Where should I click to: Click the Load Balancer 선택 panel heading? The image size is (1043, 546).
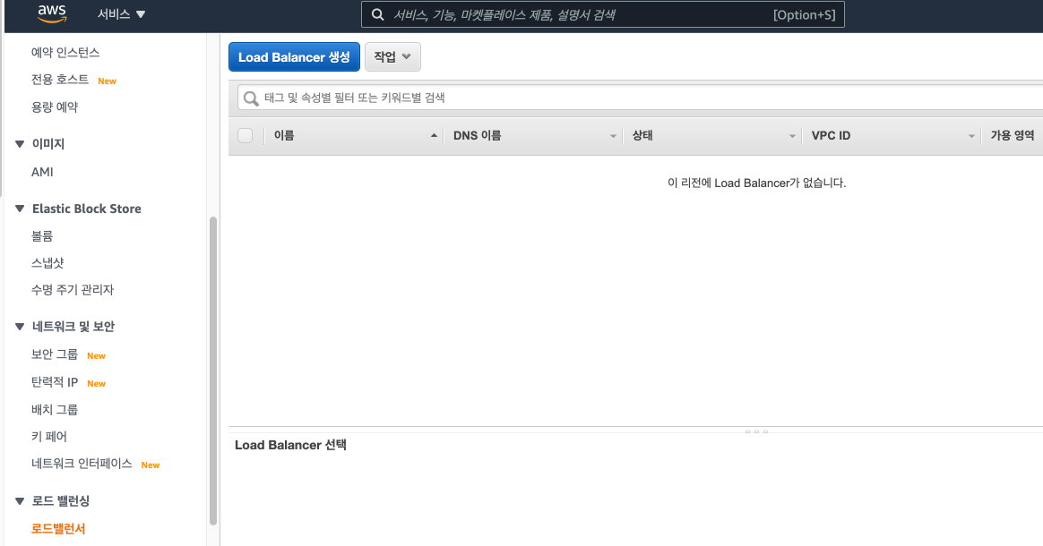click(290, 445)
